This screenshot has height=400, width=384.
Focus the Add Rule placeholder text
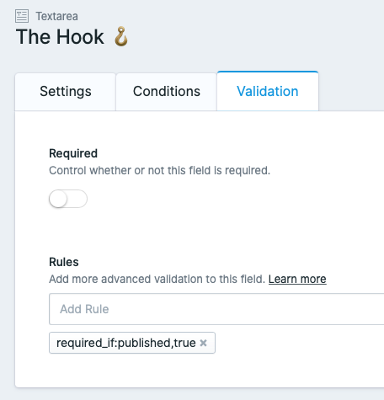pos(84,309)
